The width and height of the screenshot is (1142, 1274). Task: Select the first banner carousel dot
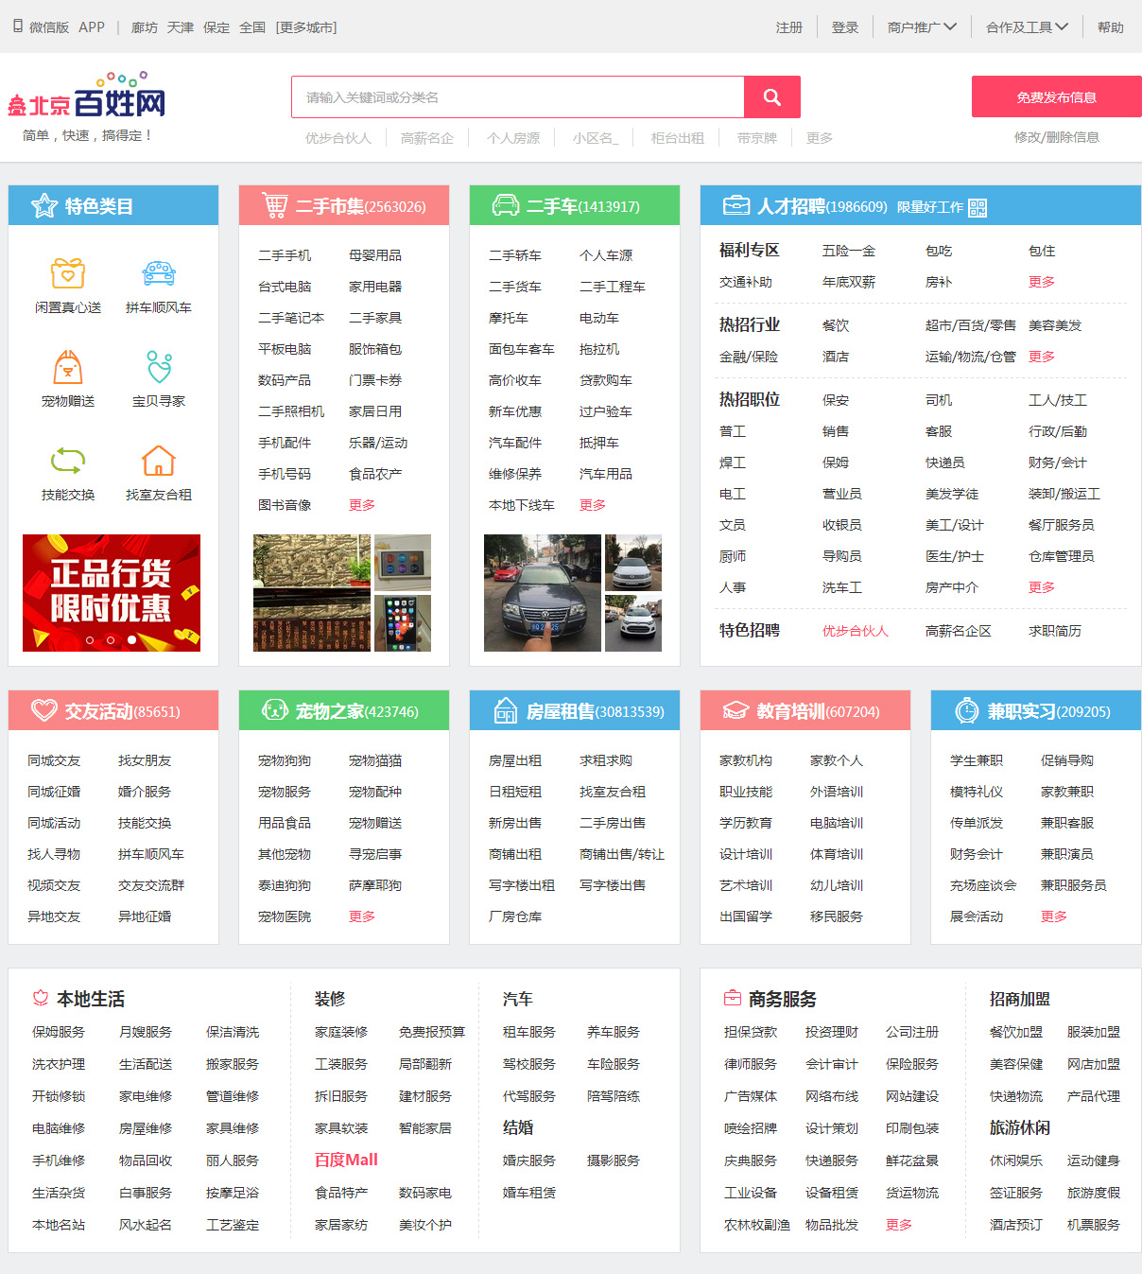(90, 640)
